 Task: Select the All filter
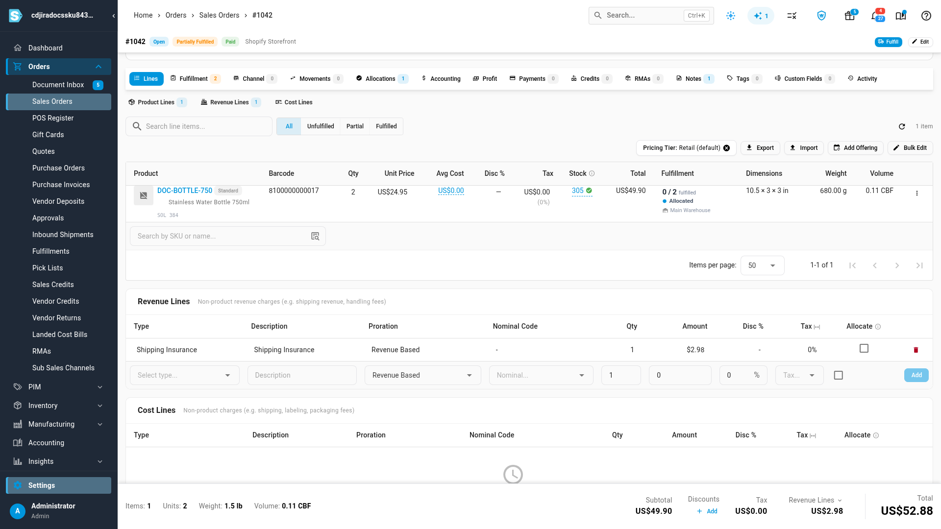[289, 126]
